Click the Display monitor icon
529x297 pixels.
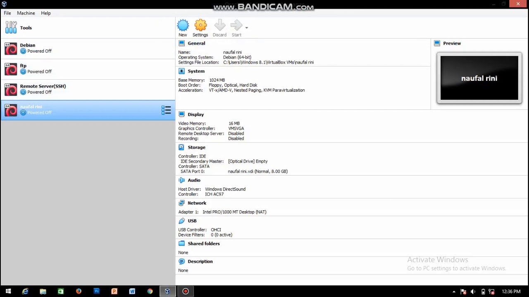181,115
